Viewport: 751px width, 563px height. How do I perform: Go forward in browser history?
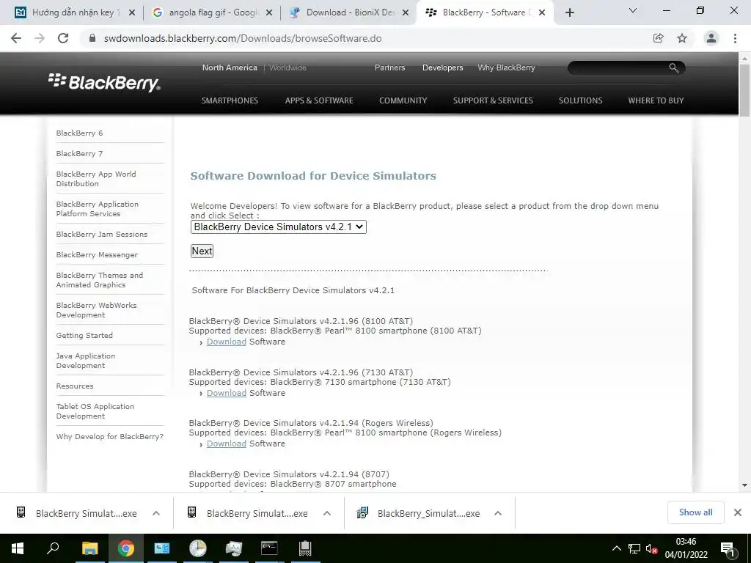pyautogui.click(x=40, y=38)
